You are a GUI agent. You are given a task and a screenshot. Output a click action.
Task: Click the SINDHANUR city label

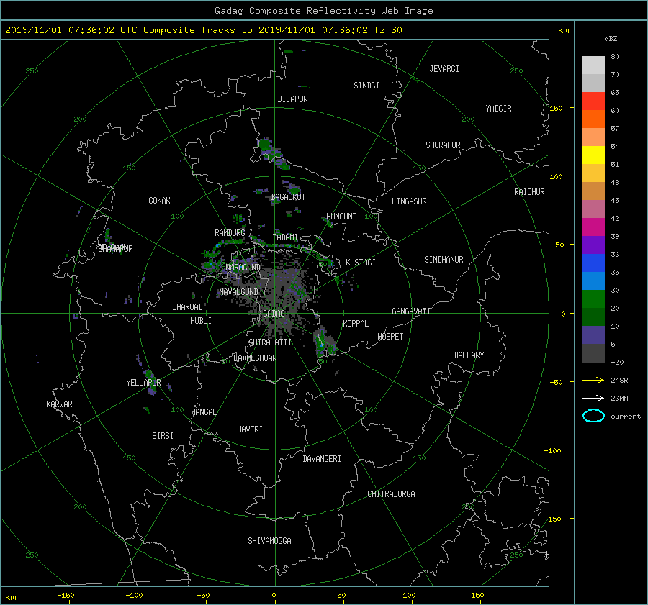[x=444, y=260]
